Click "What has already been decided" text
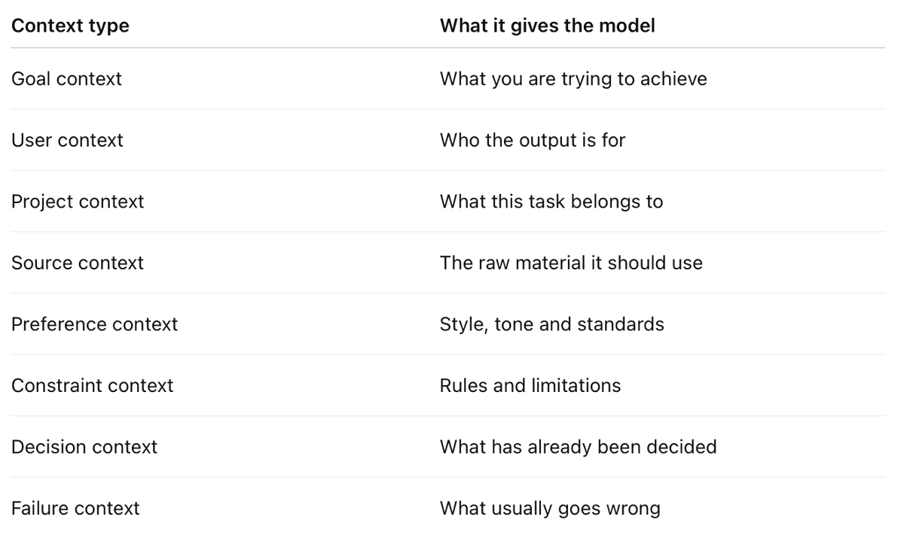Screen dimensions: 904x544 tap(578, 447)
